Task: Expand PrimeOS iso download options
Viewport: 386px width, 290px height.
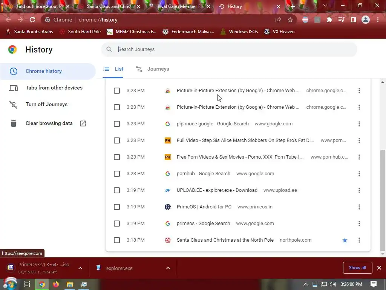Action: [80, 268]
